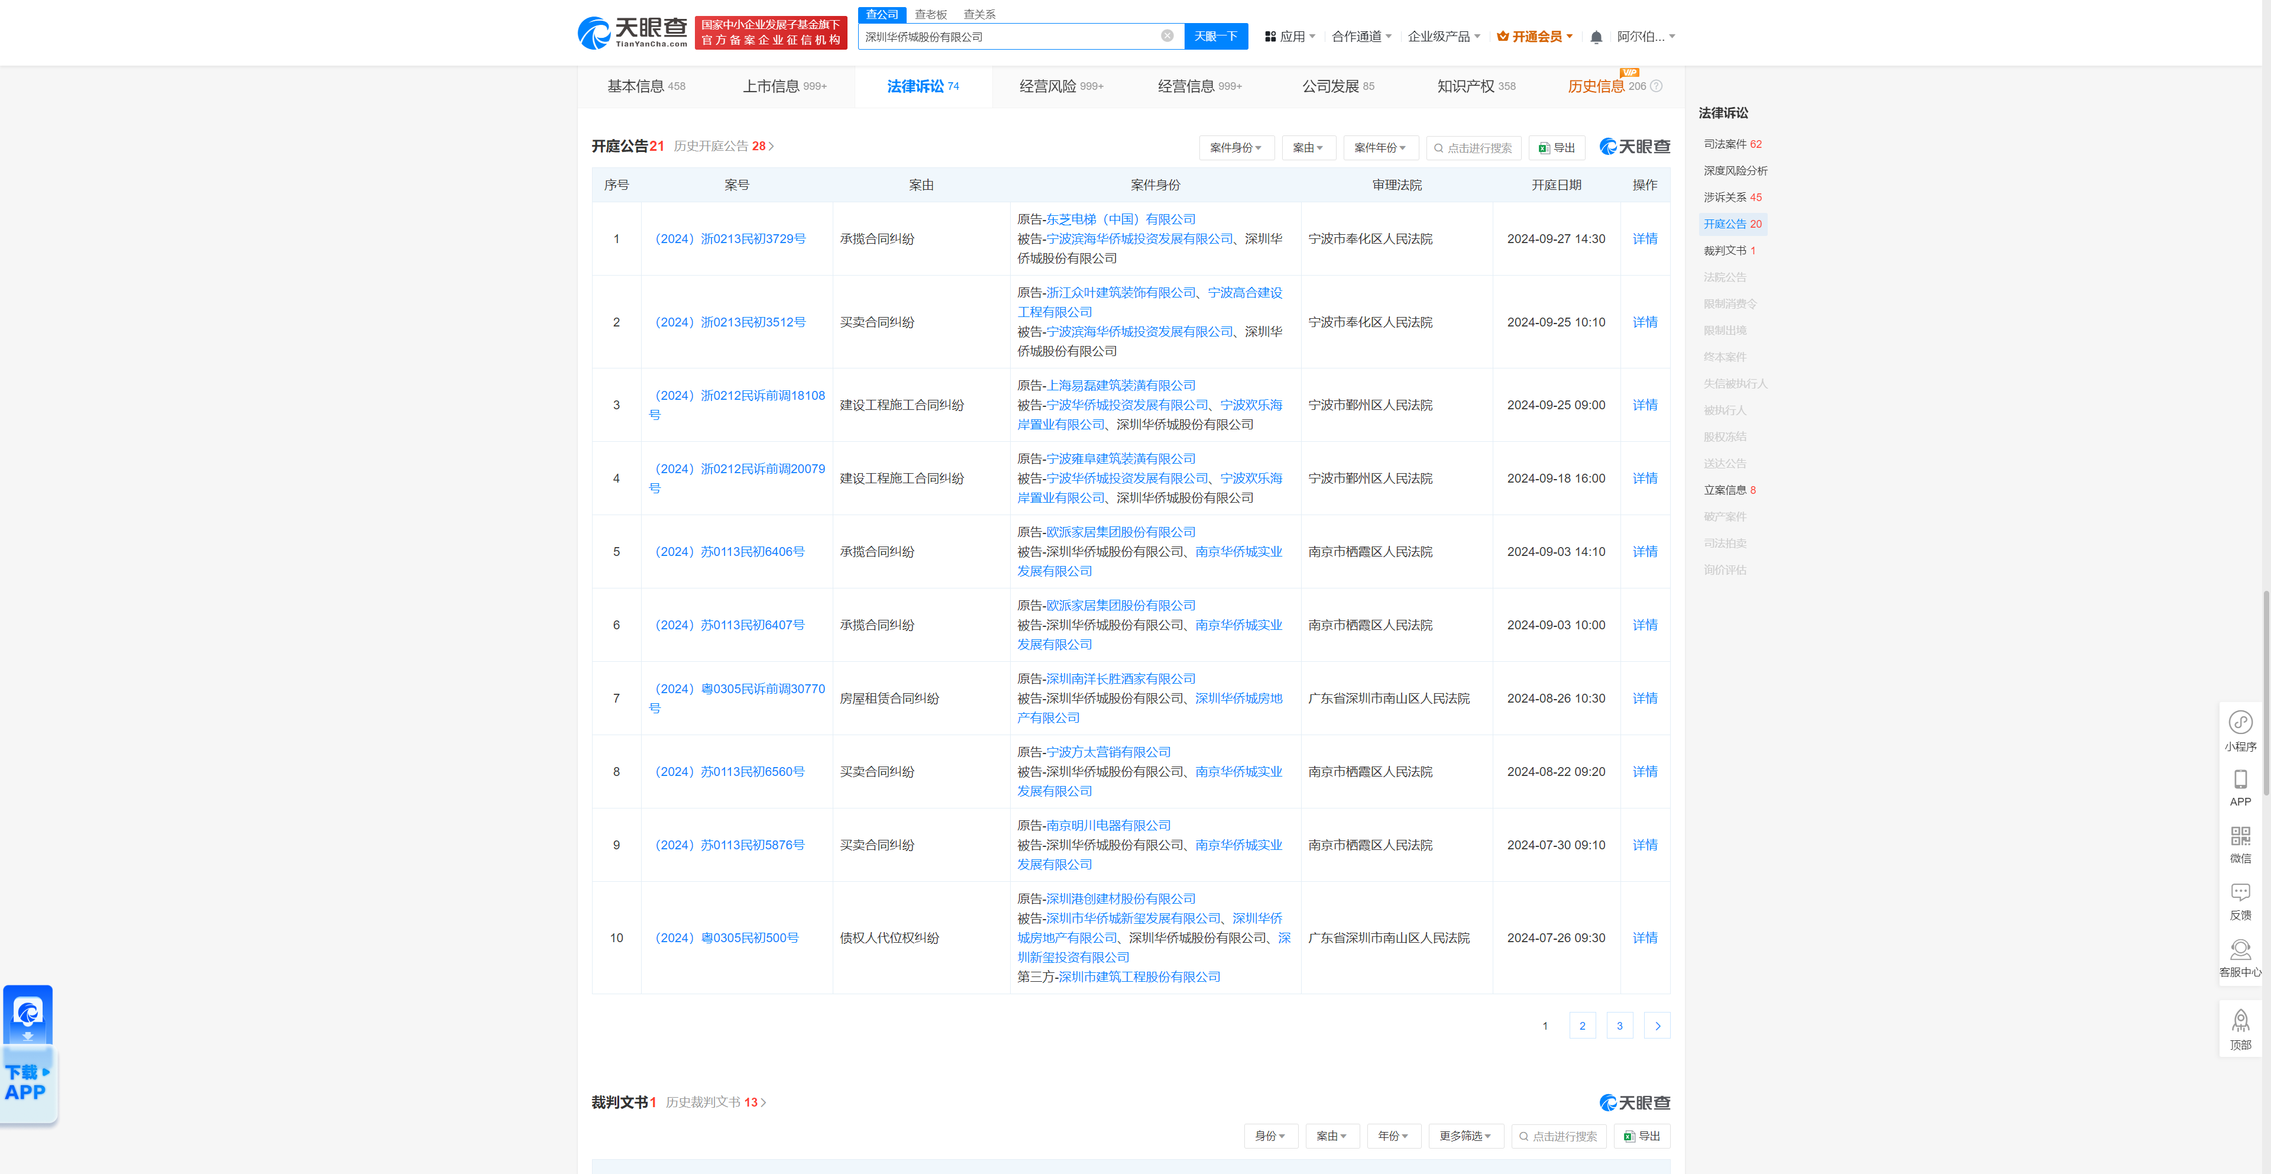Image resolution: width=2271 pixels, height=1174 pixels.
Task: Jump to 立案信息 8 in sidebar
Action: (x=1729, y=490)
